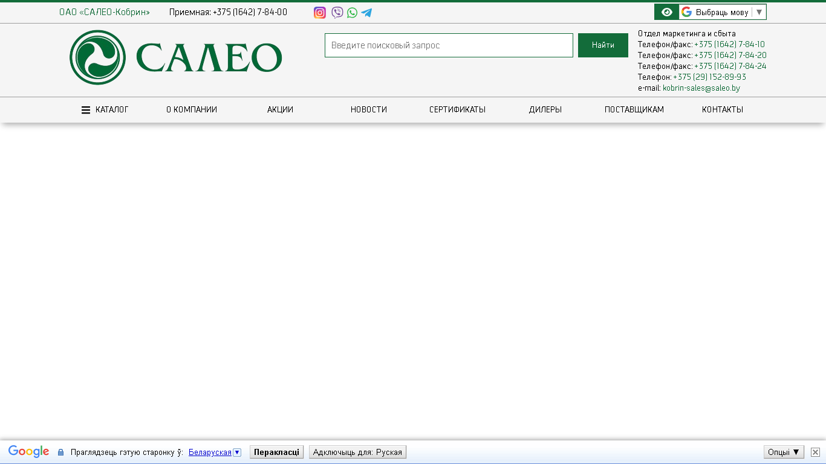This screenshot has width=826, height=464.
Task: Open the АКЦИИ menu item
Action: point(280,110)
